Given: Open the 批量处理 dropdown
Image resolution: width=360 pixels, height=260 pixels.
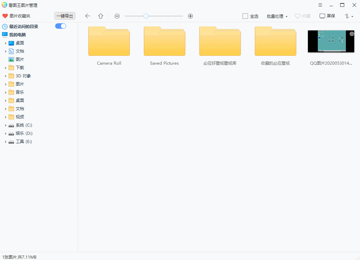Looking at the screenshot, I should click(x=277, y=16).
